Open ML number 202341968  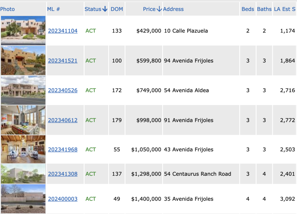coord(63,149)
